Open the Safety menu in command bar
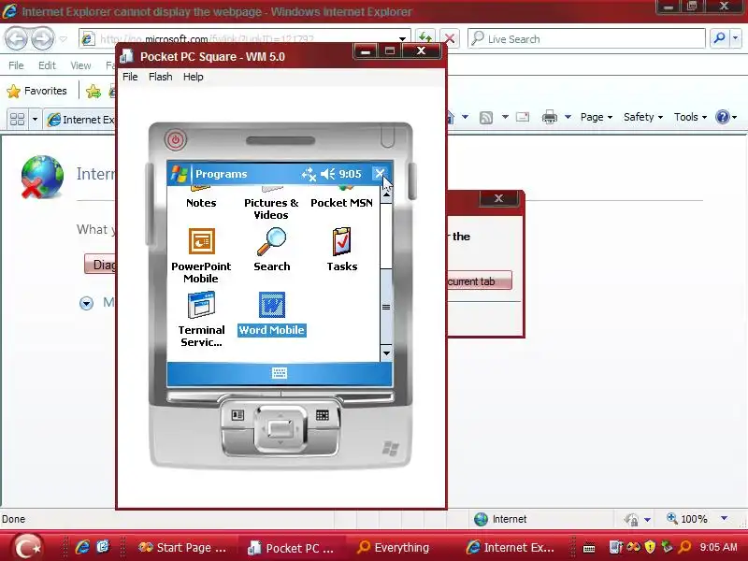 643,117
